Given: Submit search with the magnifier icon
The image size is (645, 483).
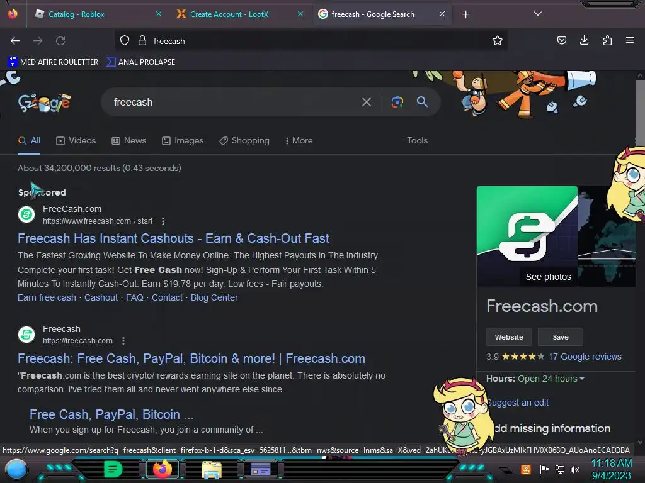Looking at the screenshot, I should (x=422, y=101).
